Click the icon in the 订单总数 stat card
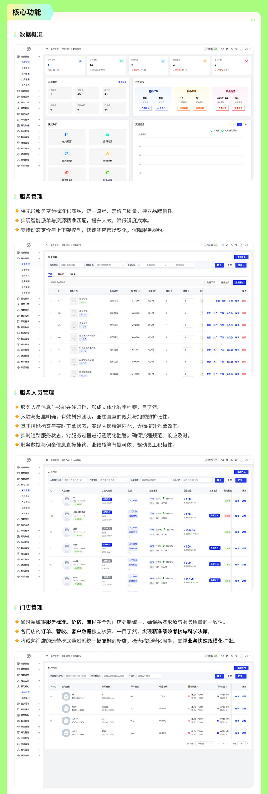This screenshot has height=794, width=268. pyautogui.click(x=121, y=61)
